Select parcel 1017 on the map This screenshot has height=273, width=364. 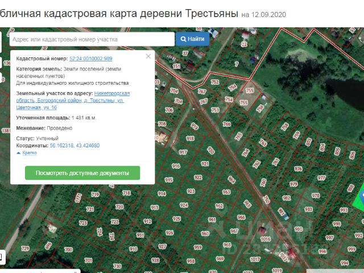[x=255, y=259]
